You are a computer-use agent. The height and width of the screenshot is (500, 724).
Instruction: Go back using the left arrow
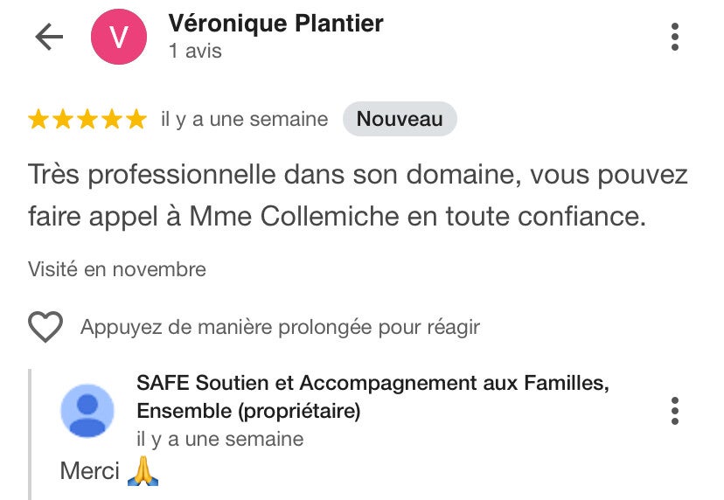tap(49, 37)
